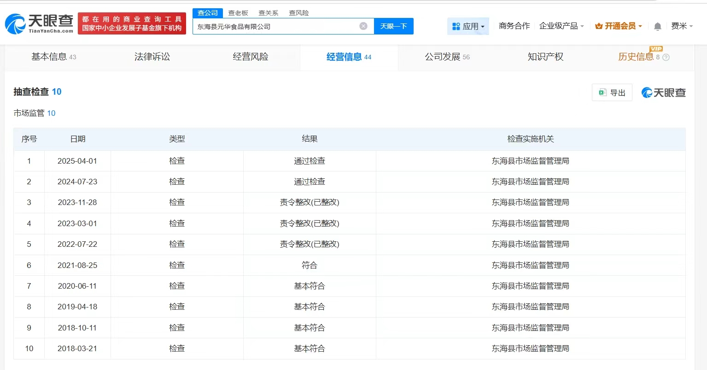Click the 天眼一下 search button

click(x=394, y=26)
